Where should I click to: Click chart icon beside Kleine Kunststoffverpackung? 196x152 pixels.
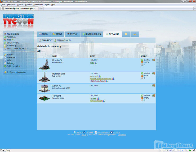point(113,79)
